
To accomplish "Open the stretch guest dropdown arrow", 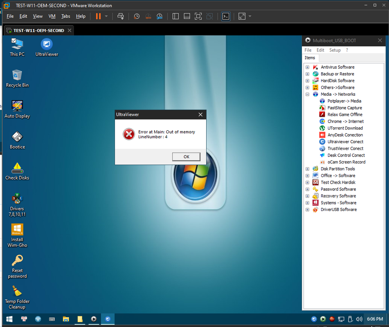I will tap(250, 16).
